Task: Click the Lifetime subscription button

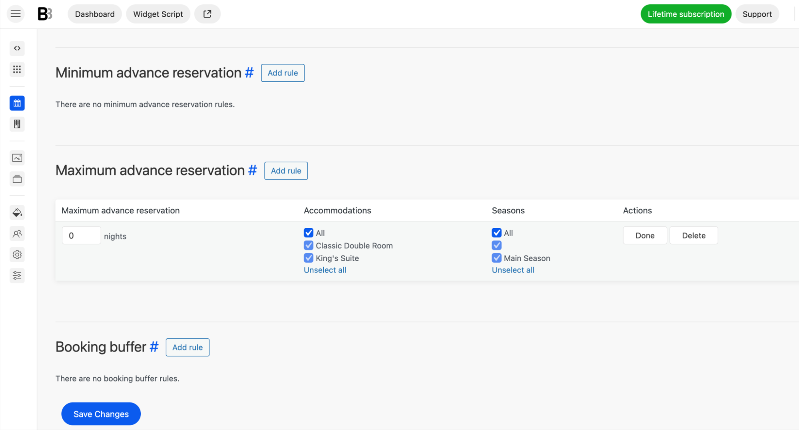Action: (685, 14)
